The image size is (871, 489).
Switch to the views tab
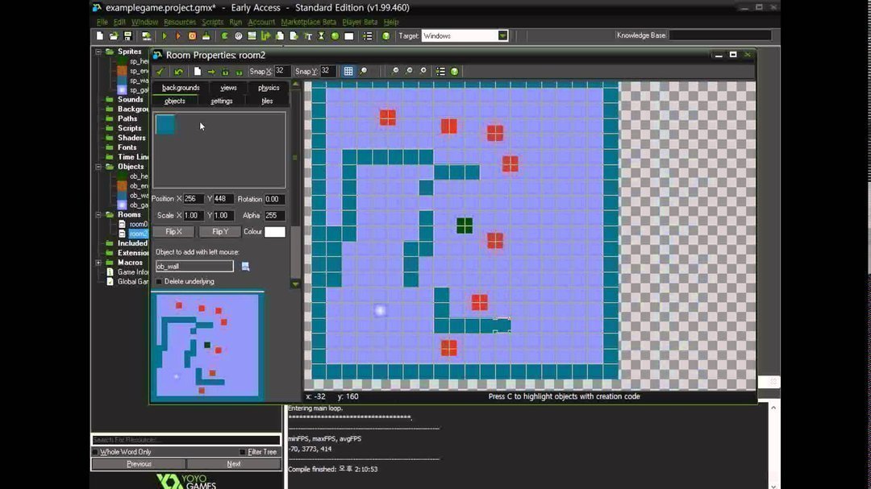tap(228, 88)
